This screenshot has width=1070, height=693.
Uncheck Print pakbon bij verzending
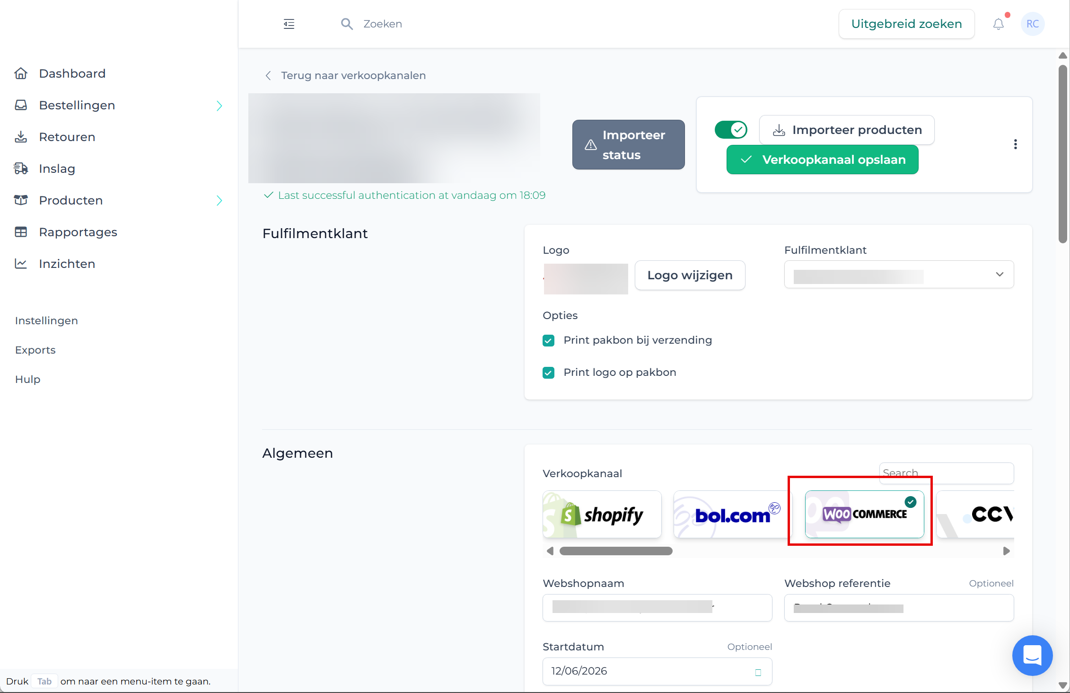548,340
